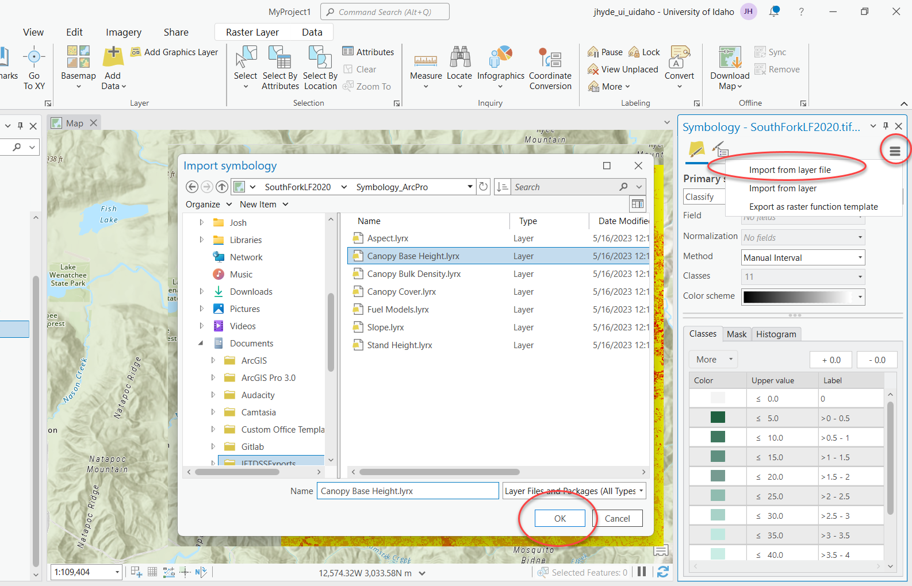Open the Data ribbon tab
This screenshot has height=586, width=912.
click(312, 32)
